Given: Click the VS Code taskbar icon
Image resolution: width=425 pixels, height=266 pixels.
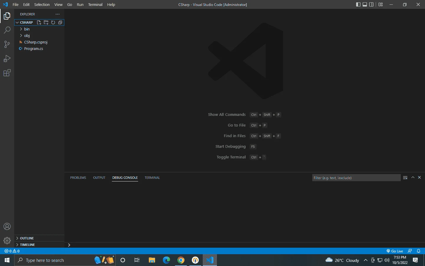Looking at the screenshot, I should pos(210,260).
